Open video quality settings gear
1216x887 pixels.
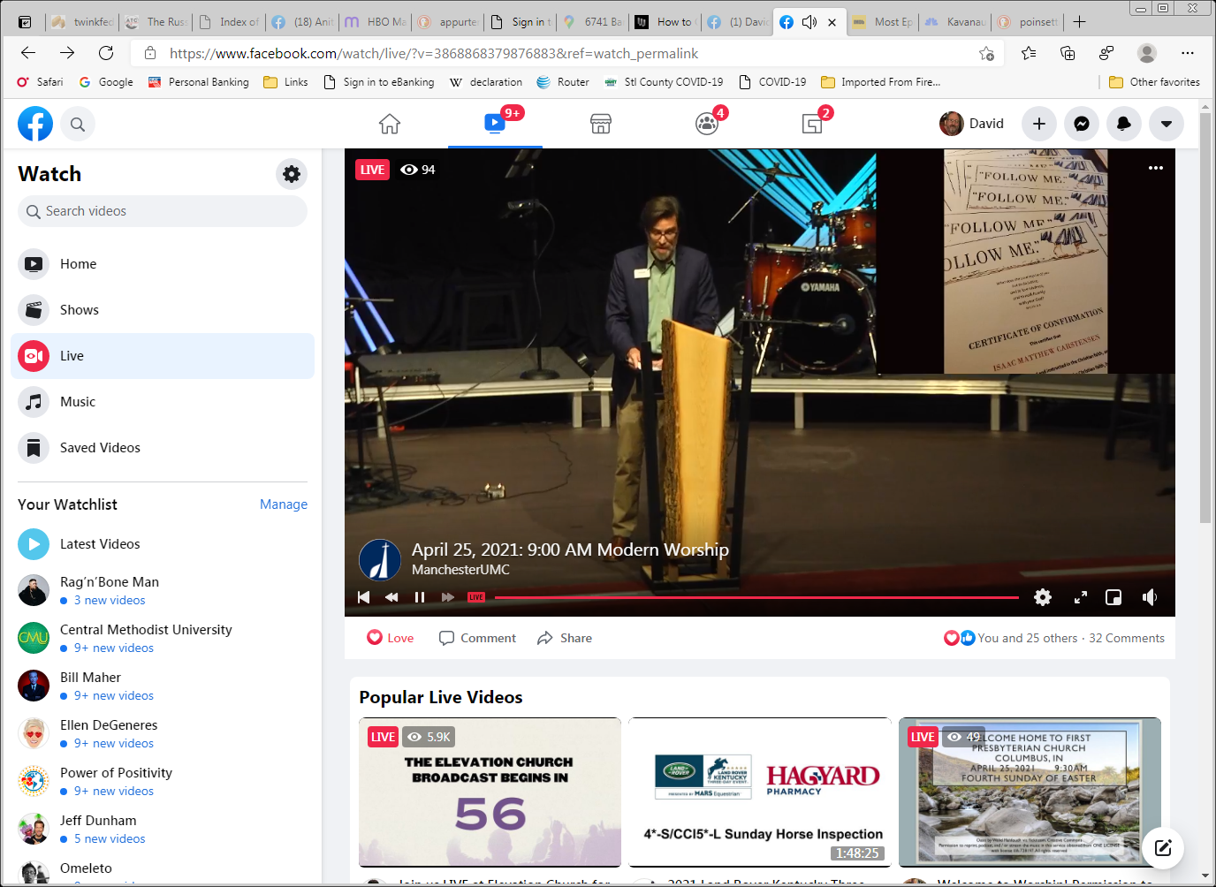coord(1043,597)
